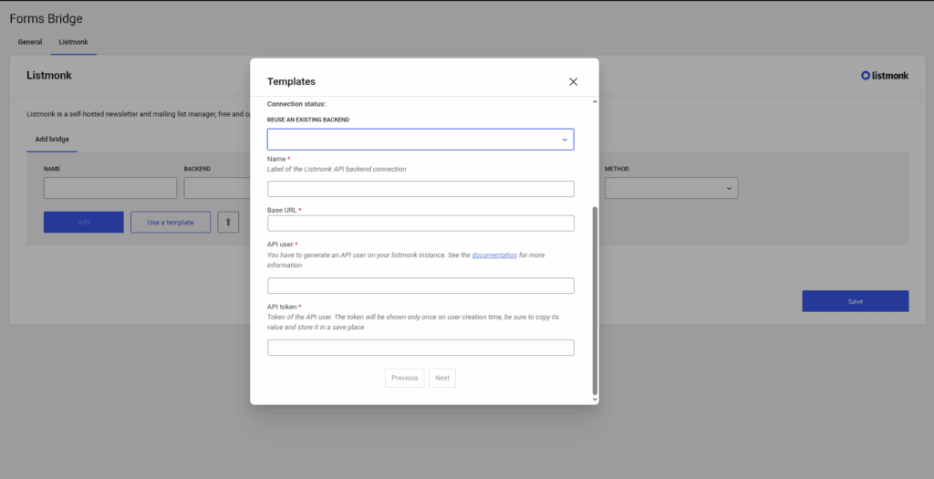Focus the API token input field
934x479 pixels.
point(420,348)
